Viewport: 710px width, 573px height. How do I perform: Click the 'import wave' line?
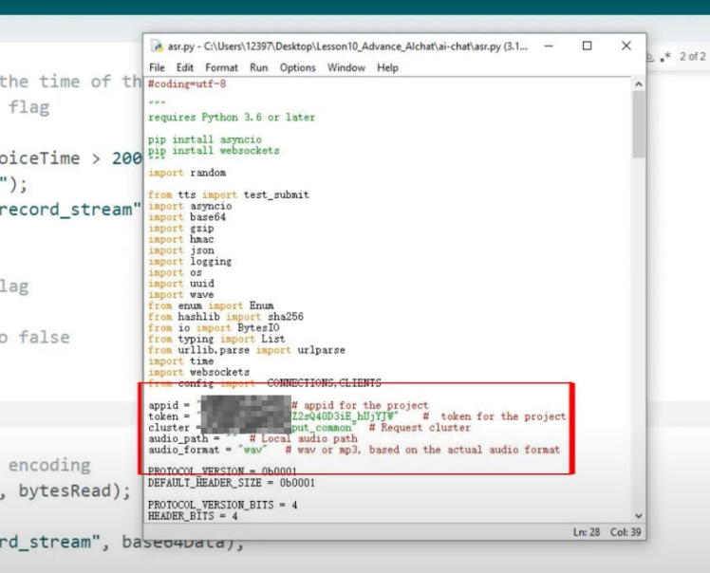[181, 295]
